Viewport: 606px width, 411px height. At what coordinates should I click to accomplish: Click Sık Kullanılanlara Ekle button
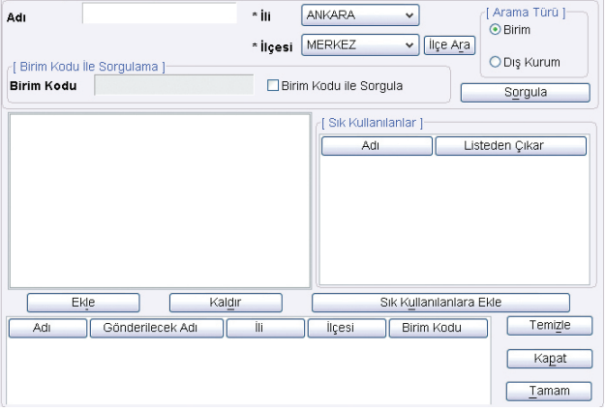[440, 302]
